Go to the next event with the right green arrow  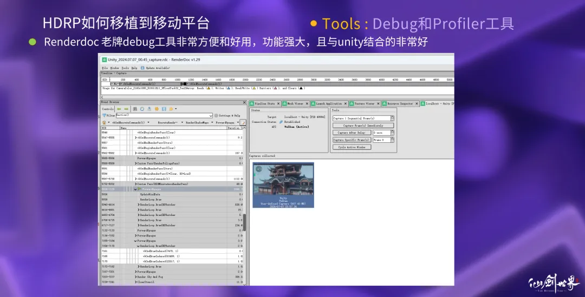[x=126, y=109]
